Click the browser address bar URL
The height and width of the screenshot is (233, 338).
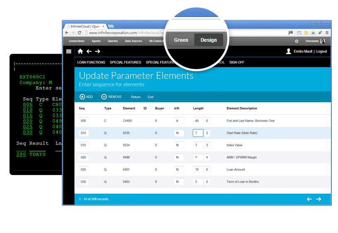(x=126, y=33)
